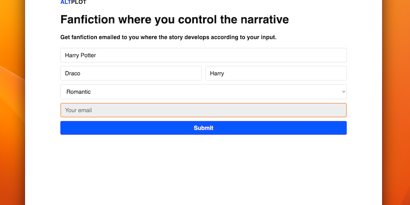Click the PLOT part of the logo
The image size is (410, 205).
click(78, 2)
